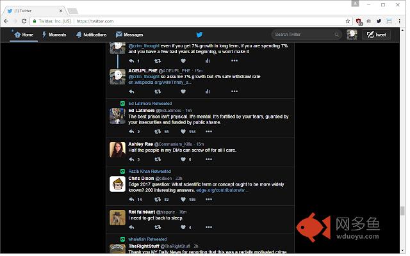Click the red shield extension icon
Image resolution: width=410 pixels, height=256 pixels.
click(359, 21)
